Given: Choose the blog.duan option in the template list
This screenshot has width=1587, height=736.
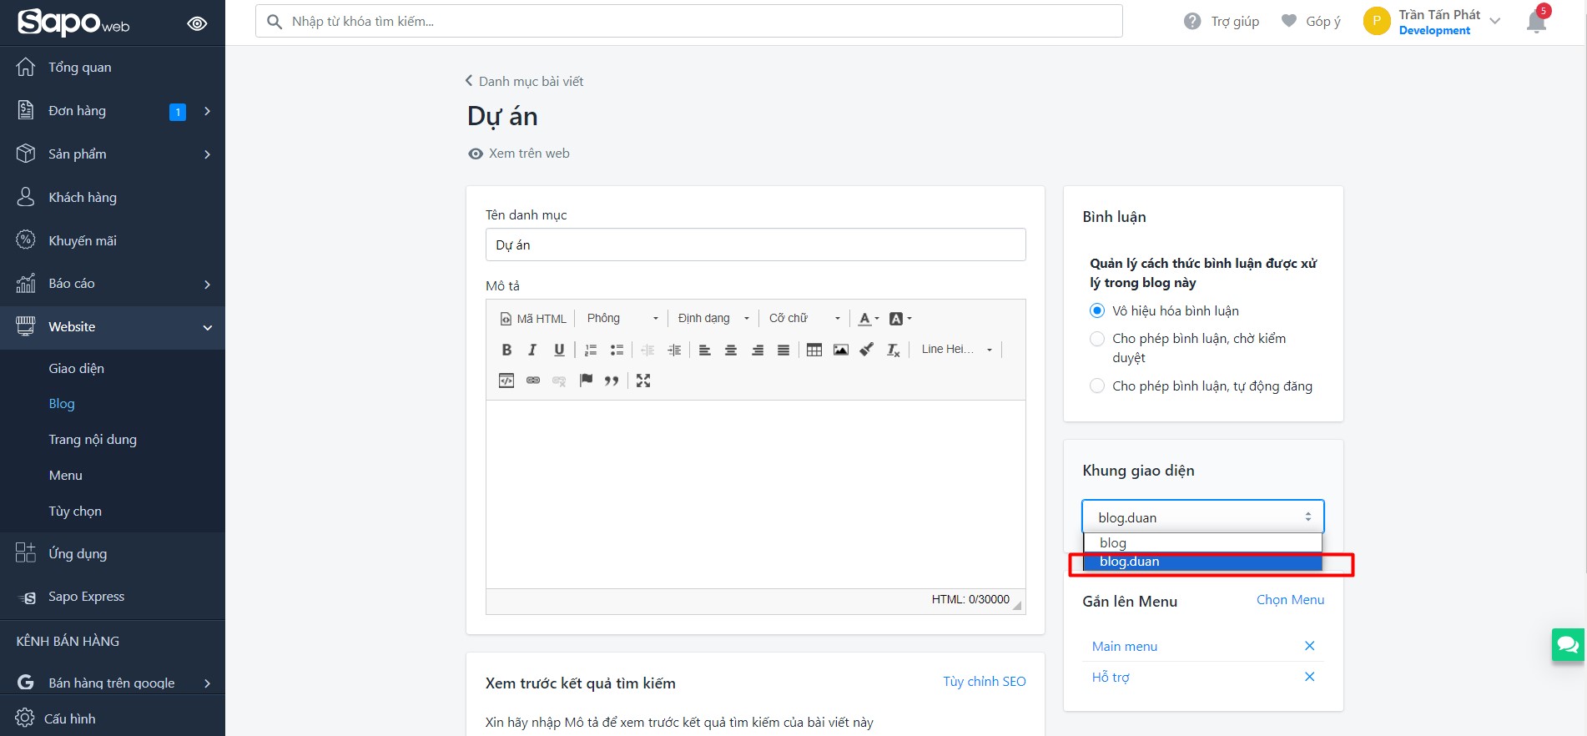Looking at the screenshot, I should click(x=1202, y=562).
